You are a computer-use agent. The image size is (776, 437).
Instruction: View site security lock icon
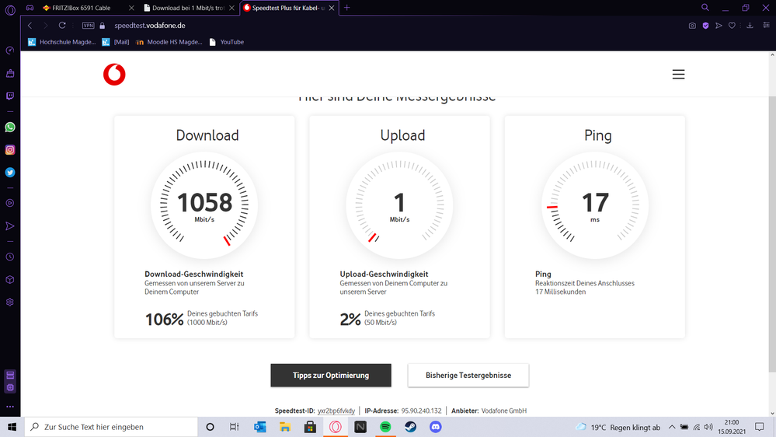(x=103, y=25)
